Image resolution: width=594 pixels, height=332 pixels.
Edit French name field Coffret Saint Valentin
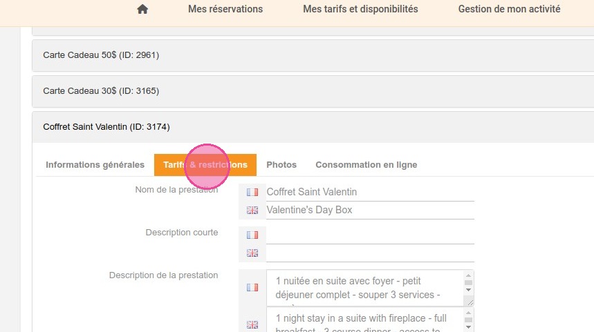coord(370,192)
